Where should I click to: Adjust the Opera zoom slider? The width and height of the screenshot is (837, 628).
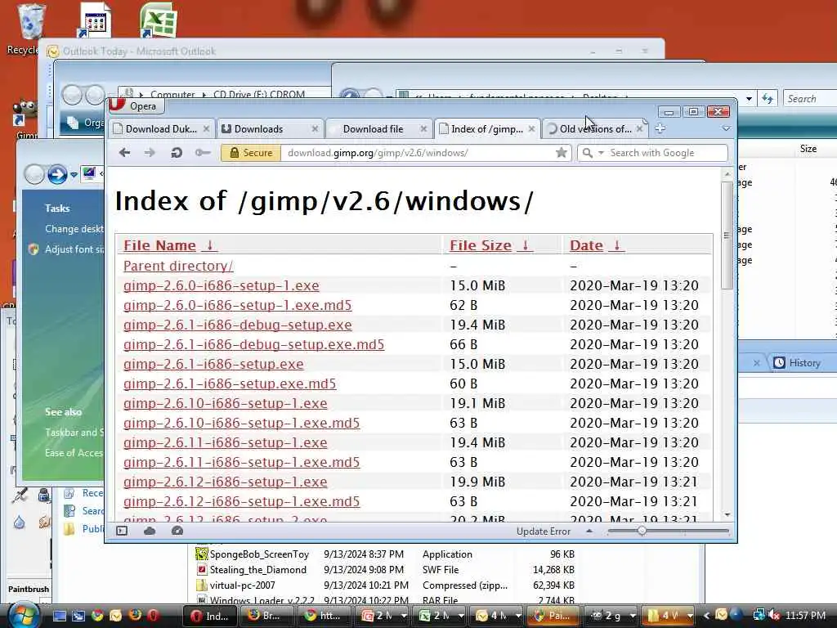[x=642, y=531]
